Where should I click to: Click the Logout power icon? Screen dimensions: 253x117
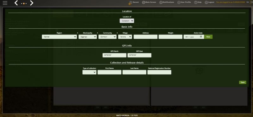[207, 3]
